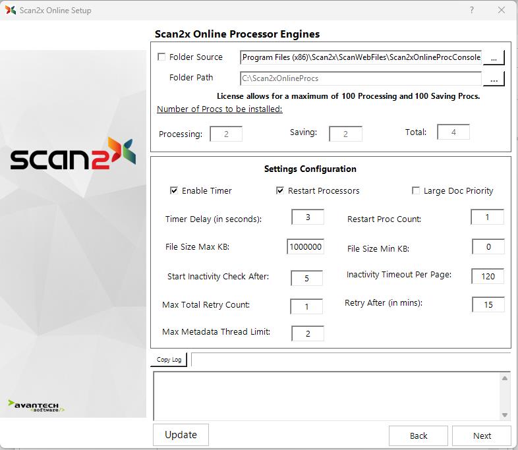Image resolution: width=518 pixels, height=450 pixels.
Task: Edit the Inactivity Timeout Per Page field
Action: click(x=488, y=276)
